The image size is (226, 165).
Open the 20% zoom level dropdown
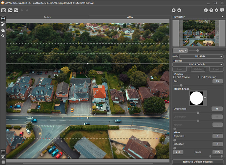pos(180,51)
